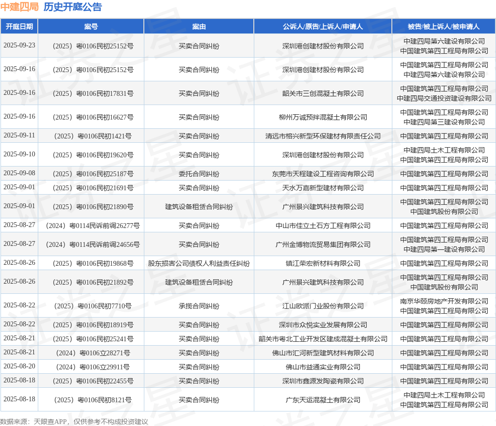Select the 案号 column header
The width and height of the screenshot is (496, 426).
coord(91,27)
